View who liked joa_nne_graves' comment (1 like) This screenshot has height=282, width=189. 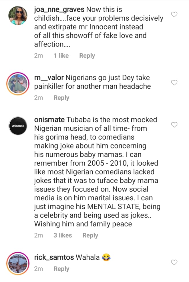[61, 56]
